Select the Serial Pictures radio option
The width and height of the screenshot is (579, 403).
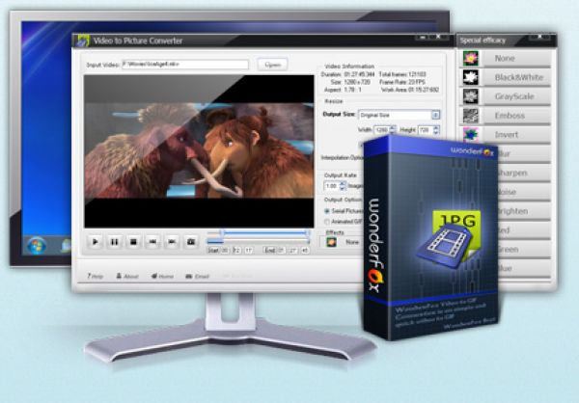coord(344,211)
